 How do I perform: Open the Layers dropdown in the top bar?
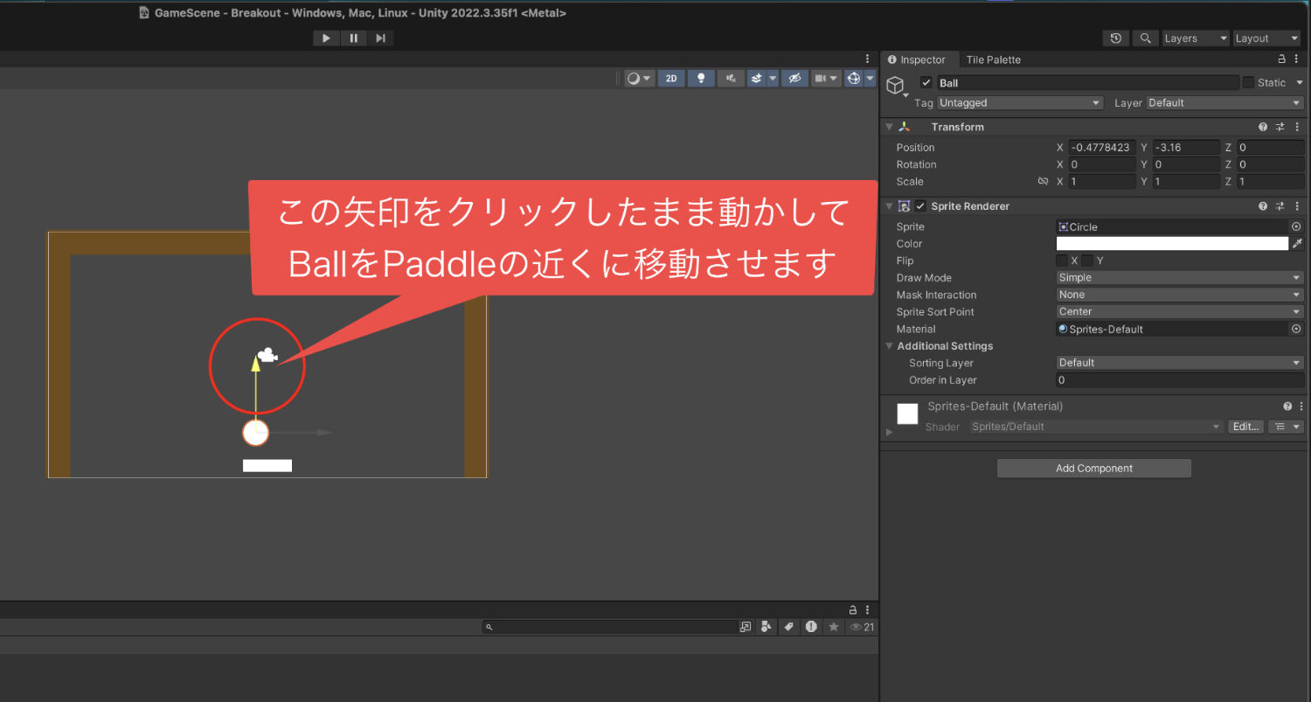pos(1195,38)
